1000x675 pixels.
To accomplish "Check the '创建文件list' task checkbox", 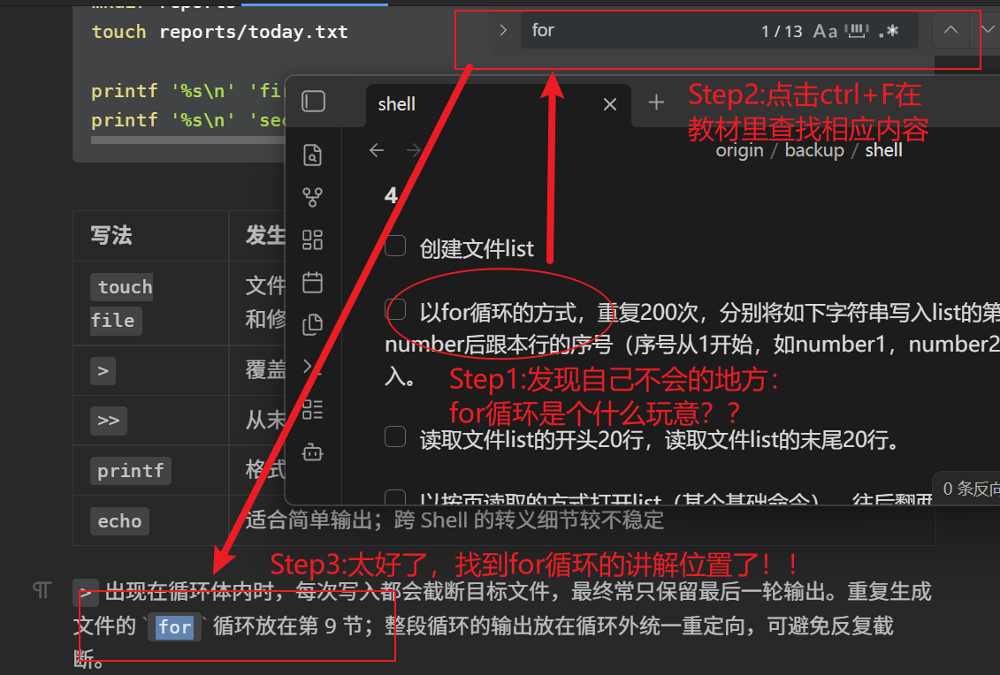I will click(x=395, y=246).
